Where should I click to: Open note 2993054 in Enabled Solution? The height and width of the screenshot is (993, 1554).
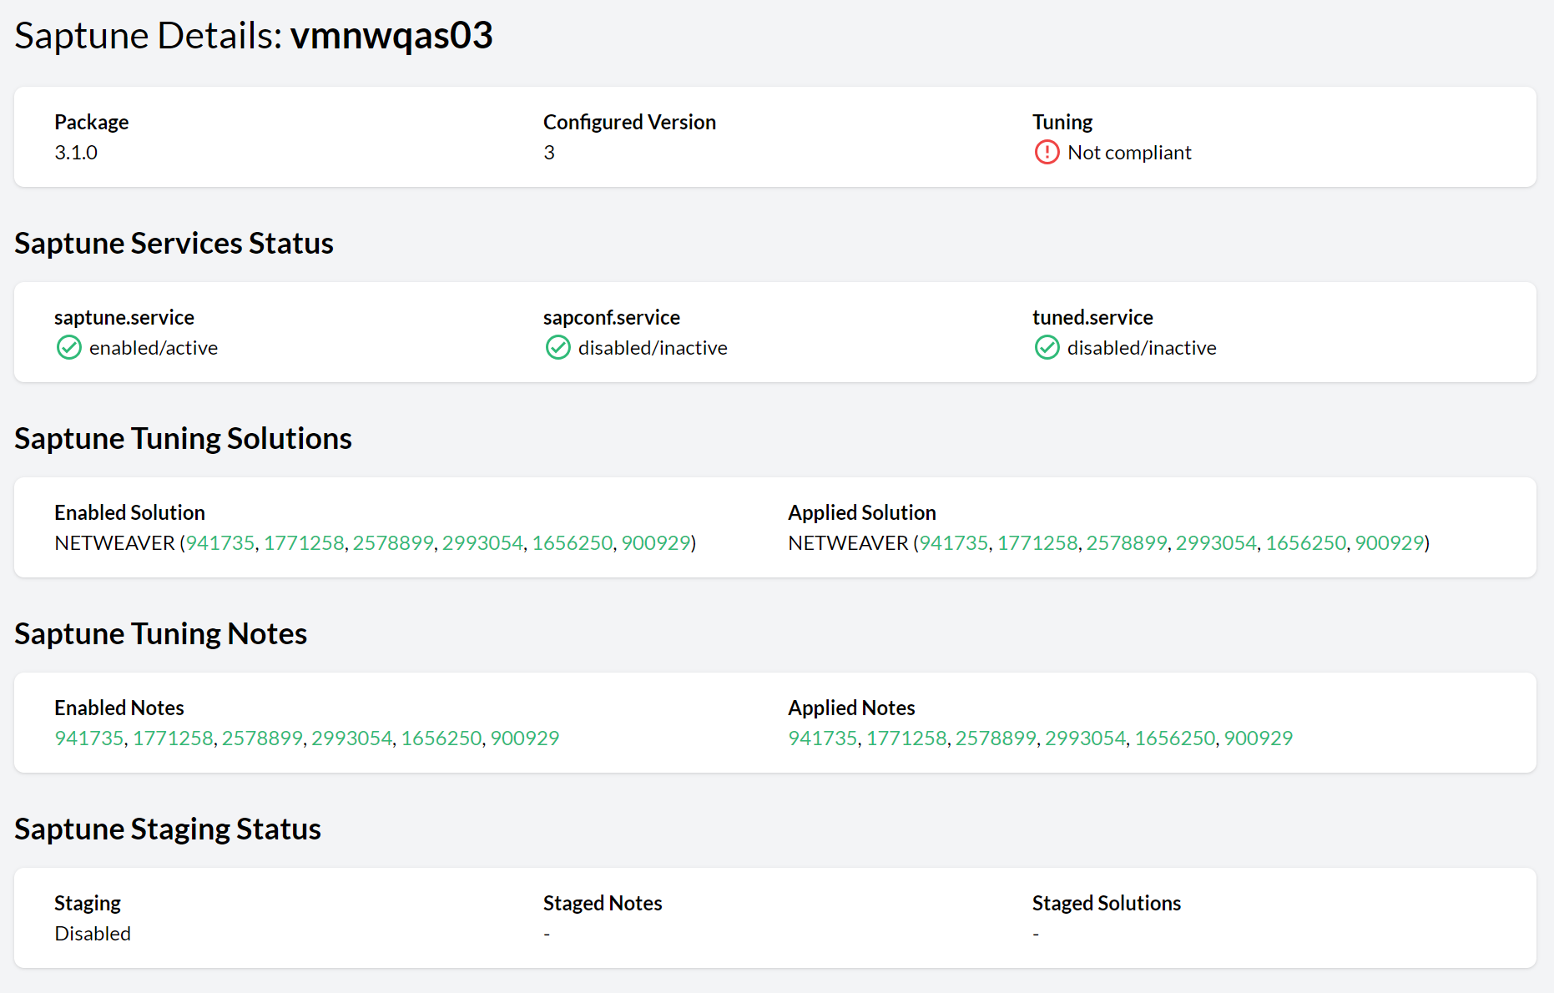pyautogui.click(x=482, y=542)
